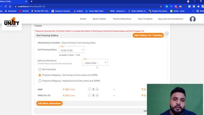Click the ₹ 230/Ticket child price
The width and height of the screenshot is (204, 115).
[x=69, y=96]
